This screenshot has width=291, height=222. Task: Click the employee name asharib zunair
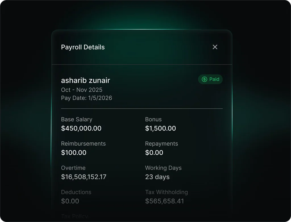(85, 80)
